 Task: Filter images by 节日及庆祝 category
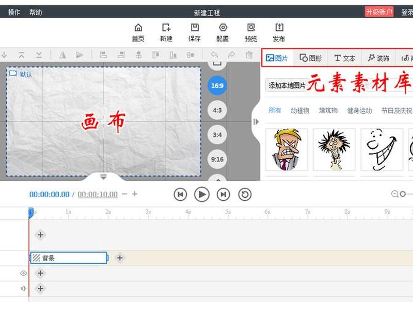tap(397, 110)
